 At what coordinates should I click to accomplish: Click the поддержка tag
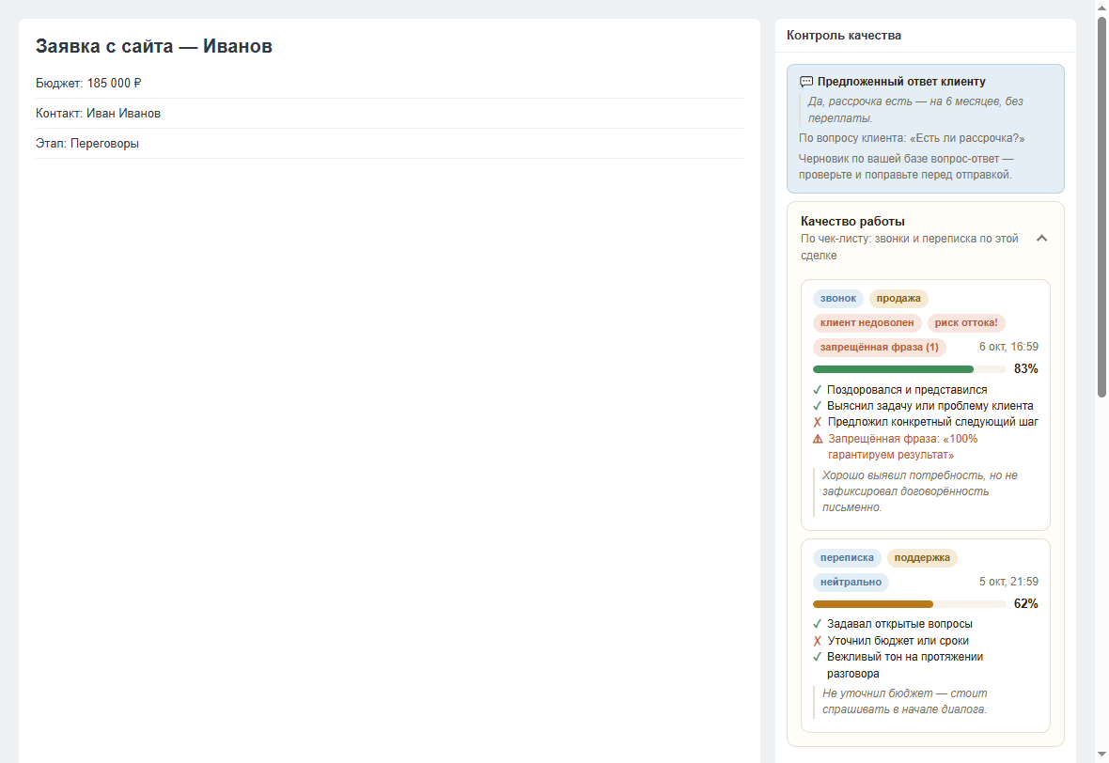coord(922,557)
